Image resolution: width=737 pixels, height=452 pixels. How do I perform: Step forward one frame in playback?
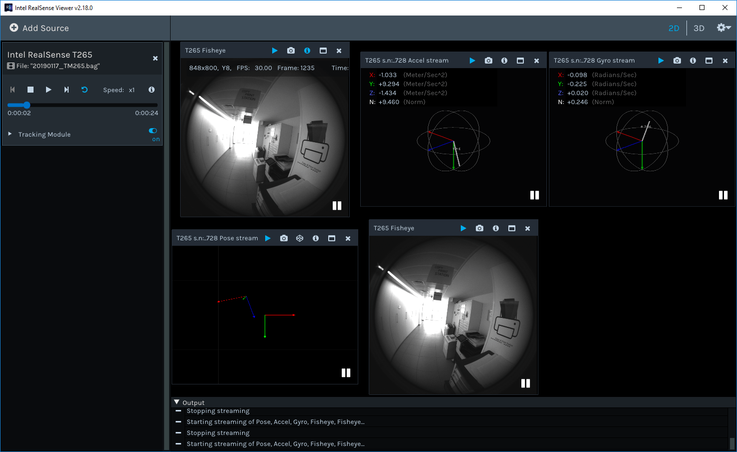point(67,90)
